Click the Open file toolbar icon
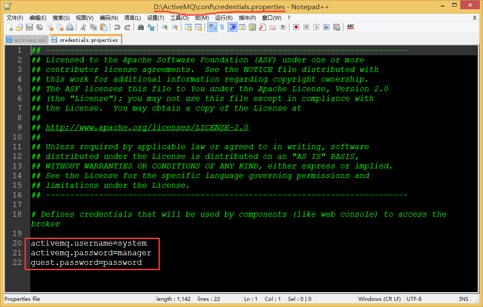The width and height of the screenshot is (483, 307). [x=19, y=27]
